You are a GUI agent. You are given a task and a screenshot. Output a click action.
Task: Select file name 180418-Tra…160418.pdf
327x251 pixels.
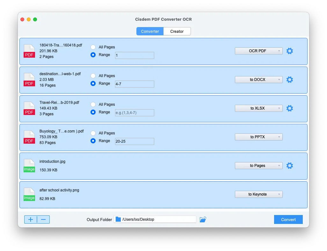tap(61, 45)
